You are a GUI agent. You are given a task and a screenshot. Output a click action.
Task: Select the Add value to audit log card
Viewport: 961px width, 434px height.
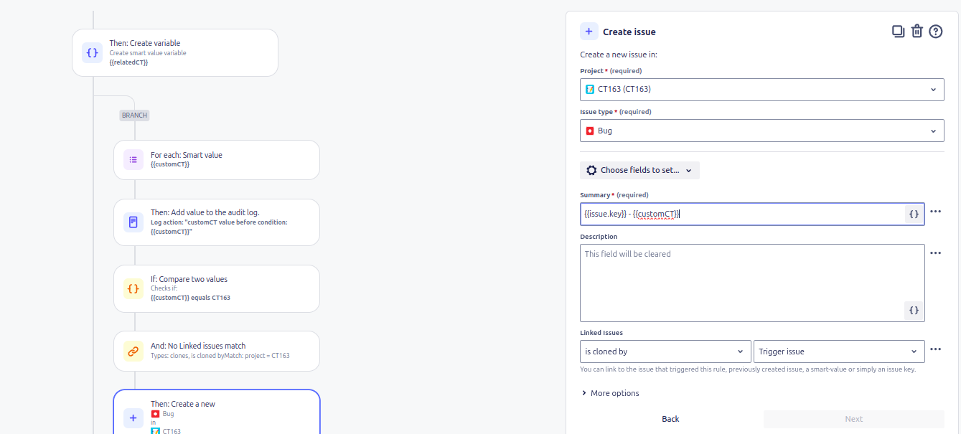217,222
